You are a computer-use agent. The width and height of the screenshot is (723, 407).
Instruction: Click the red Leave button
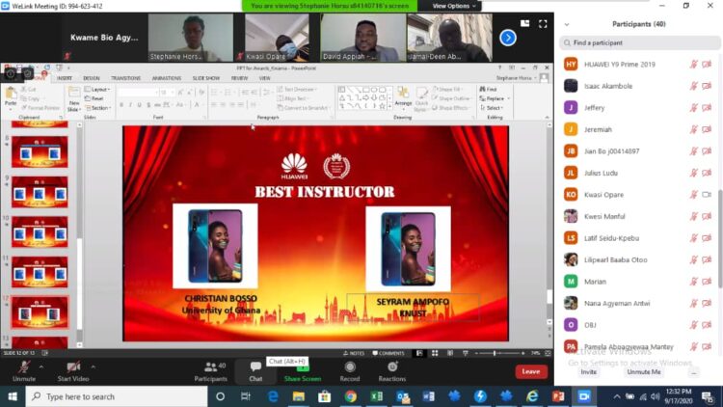click(x=530, y=371)
